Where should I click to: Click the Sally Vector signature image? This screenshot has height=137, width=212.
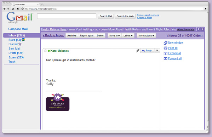coord(58,102)
